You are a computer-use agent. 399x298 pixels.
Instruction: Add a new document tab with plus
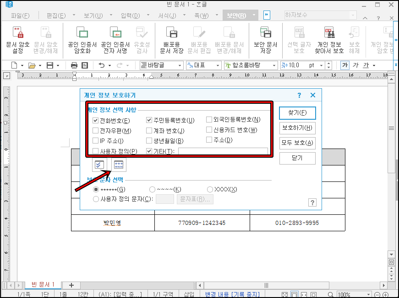71,285
